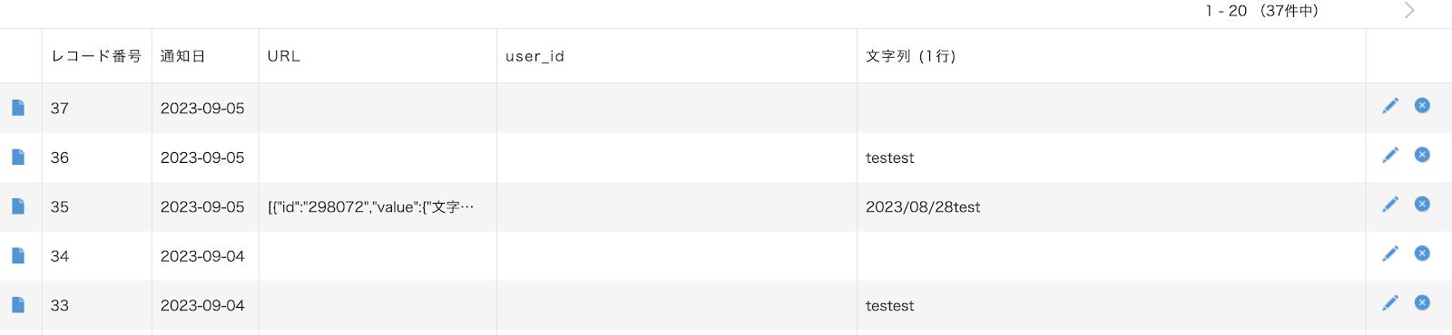Sort by the 通知日 column header
The height and width of the screenshot is (335, 1452).
click(182, 56)
